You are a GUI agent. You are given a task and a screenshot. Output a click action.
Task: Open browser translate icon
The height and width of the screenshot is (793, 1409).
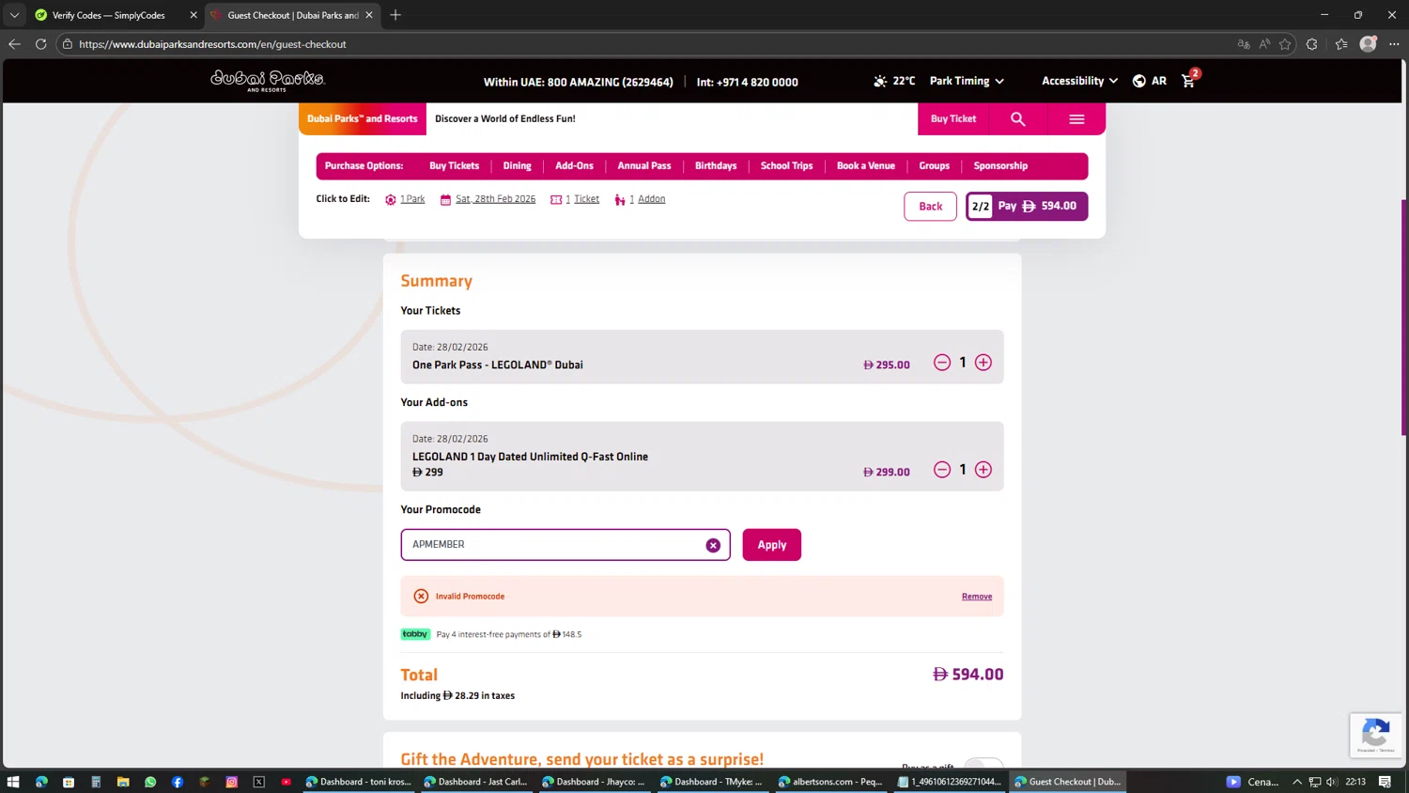pos(1244,44)
